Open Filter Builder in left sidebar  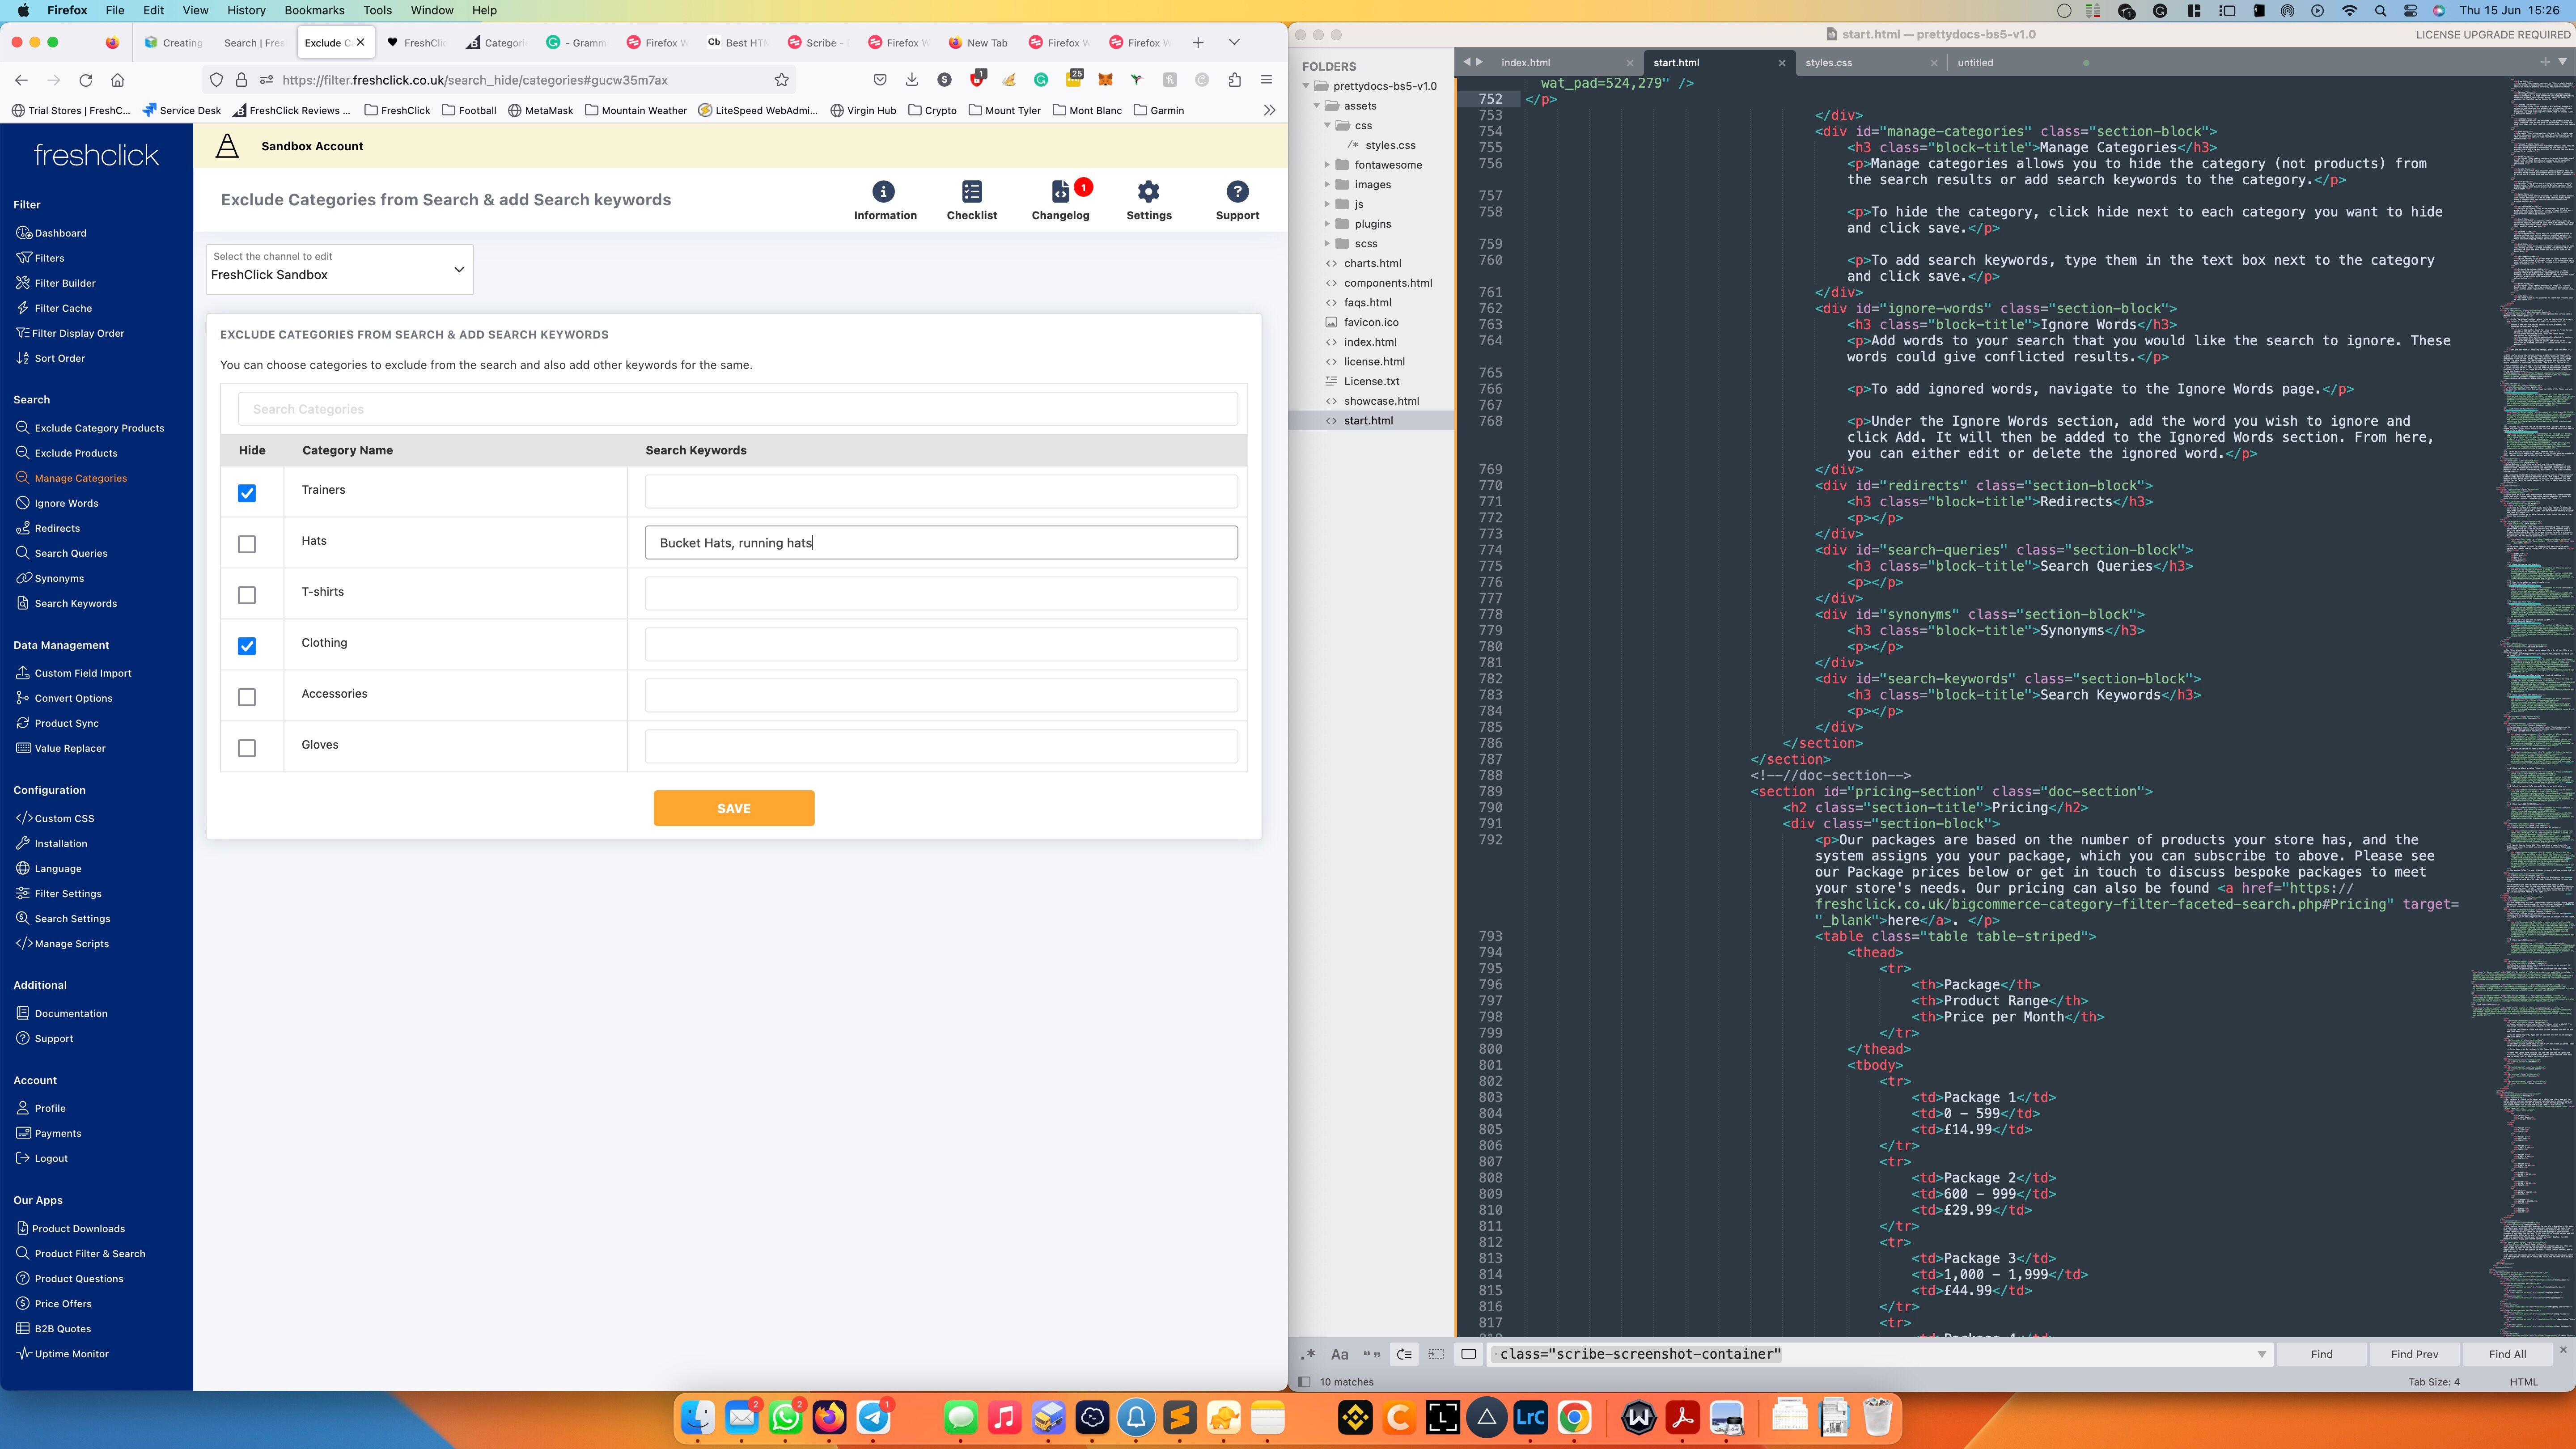(65, 283)
